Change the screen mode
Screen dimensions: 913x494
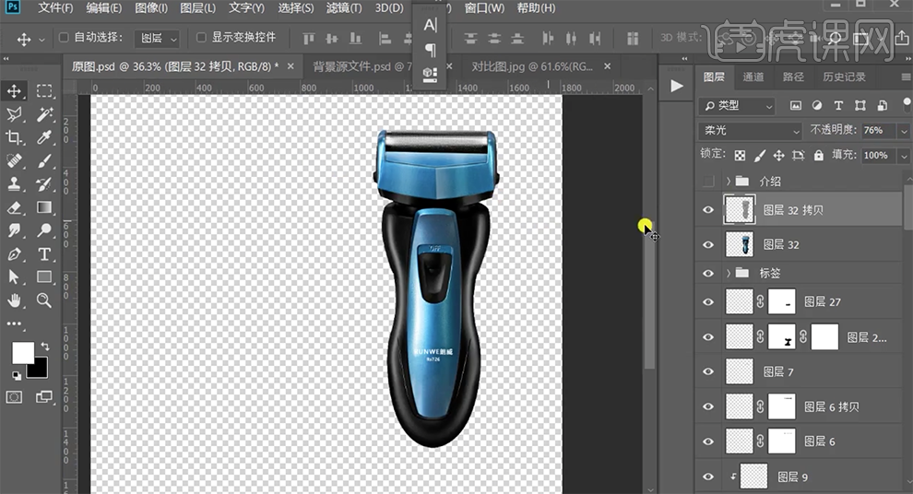44,397
